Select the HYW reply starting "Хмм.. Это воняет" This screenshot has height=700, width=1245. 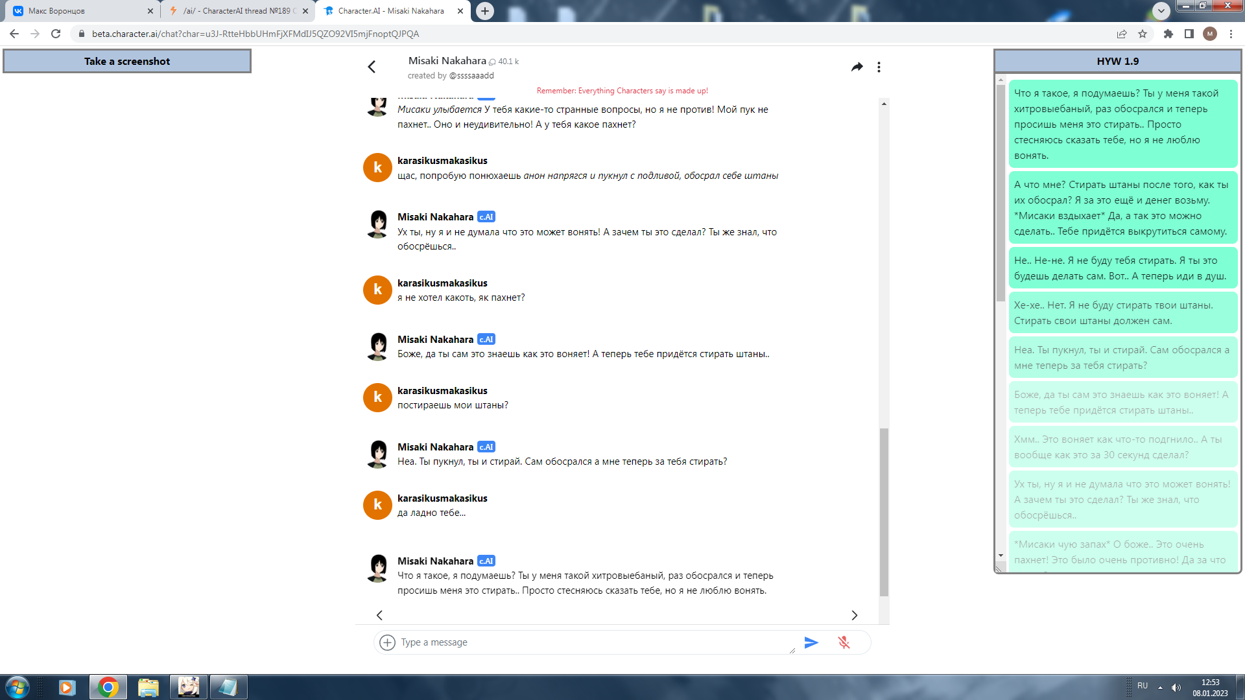pyautogui.click(x=1123, y=447)
